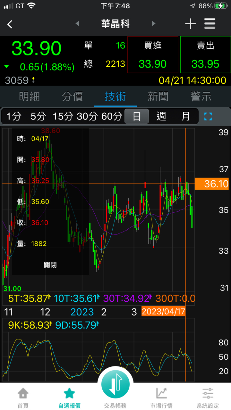Select 1分 chart interval
Viewport: 231px width, 410px height.
tap(13, 116)
